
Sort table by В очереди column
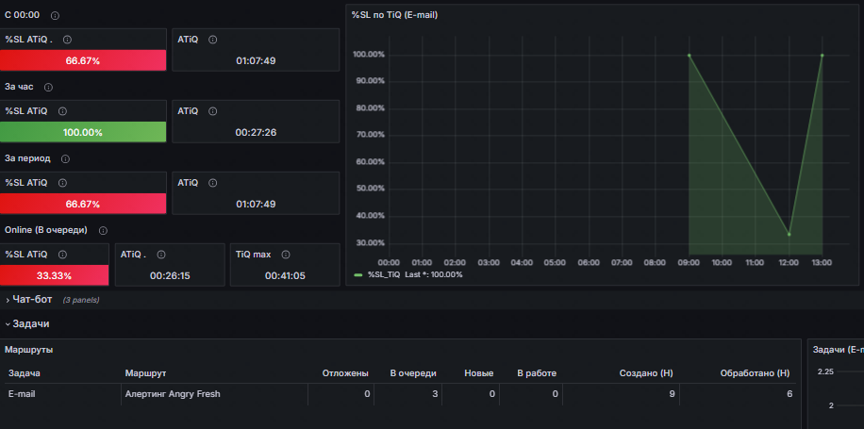click(414, 373)
